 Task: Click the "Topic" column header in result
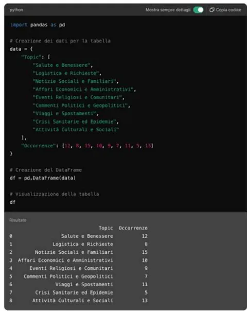[106, 228]
